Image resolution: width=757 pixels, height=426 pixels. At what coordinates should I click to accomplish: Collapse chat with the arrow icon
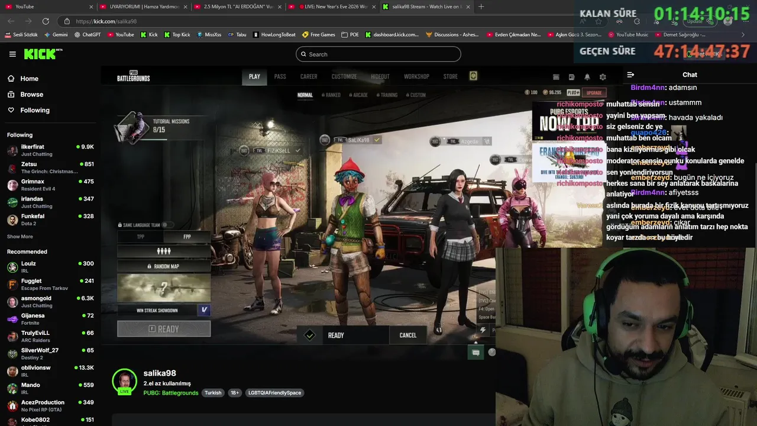(x=630, y=75)
